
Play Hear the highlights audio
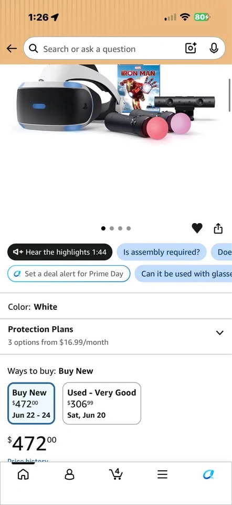60,252
